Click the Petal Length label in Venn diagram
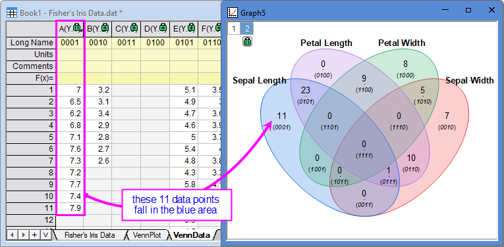Screen dimensions: 504x247 326,43
